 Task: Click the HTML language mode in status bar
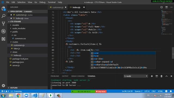160,91
